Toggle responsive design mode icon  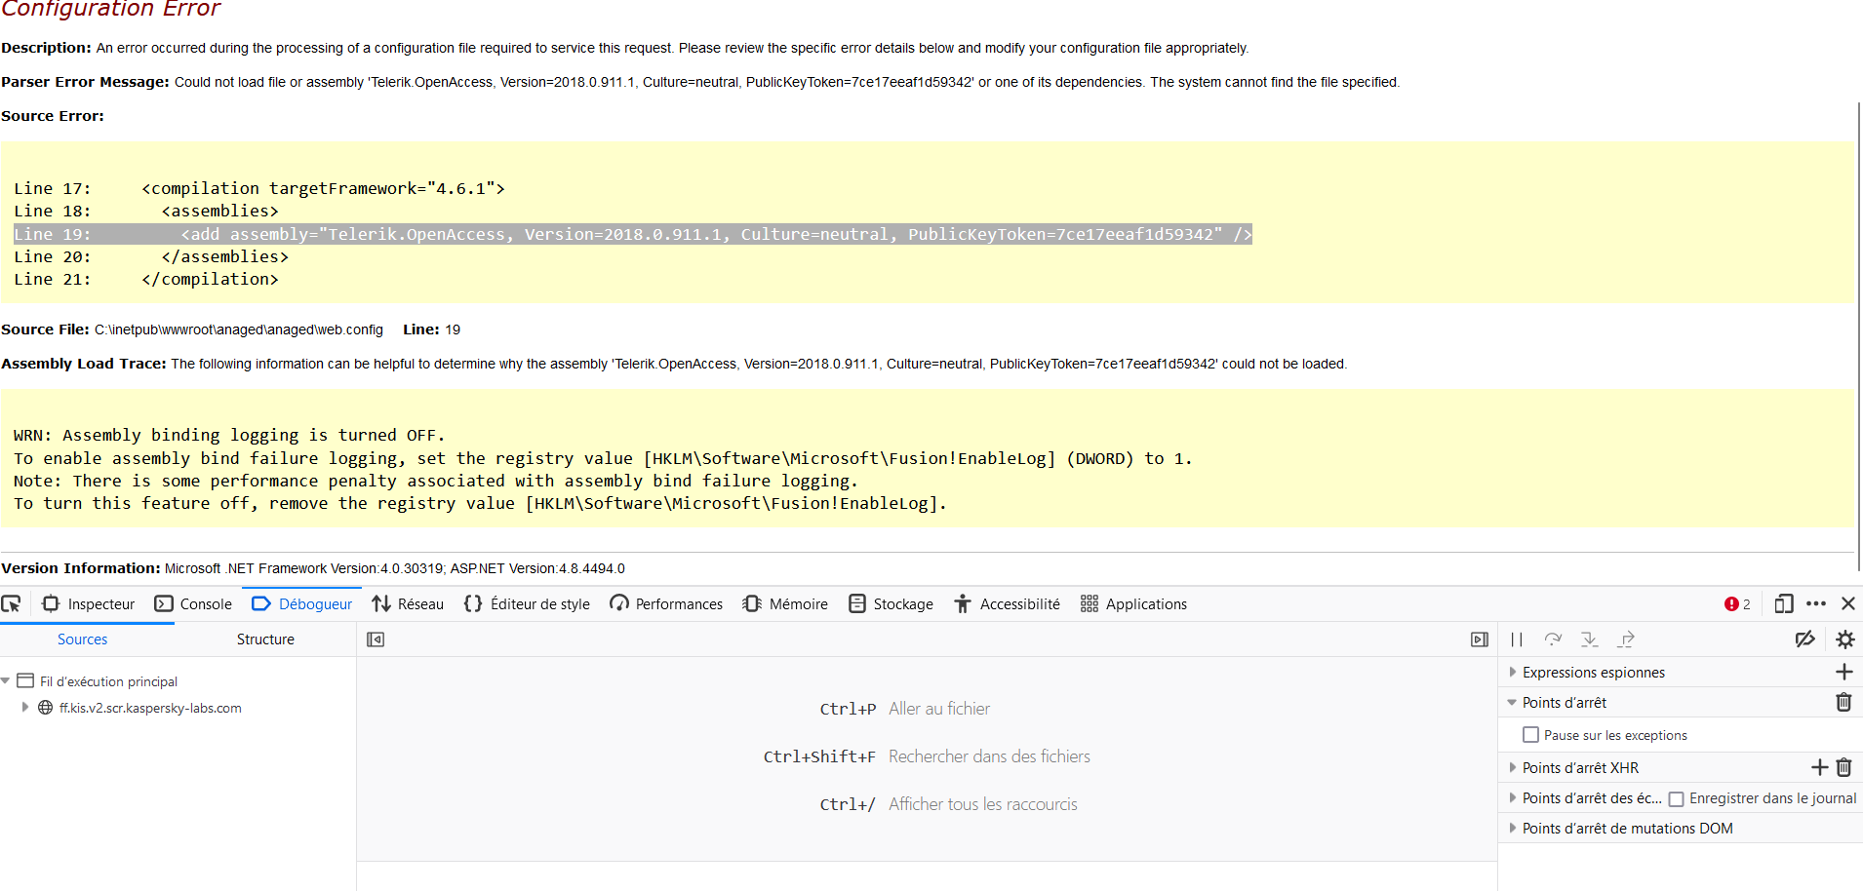1784,604
